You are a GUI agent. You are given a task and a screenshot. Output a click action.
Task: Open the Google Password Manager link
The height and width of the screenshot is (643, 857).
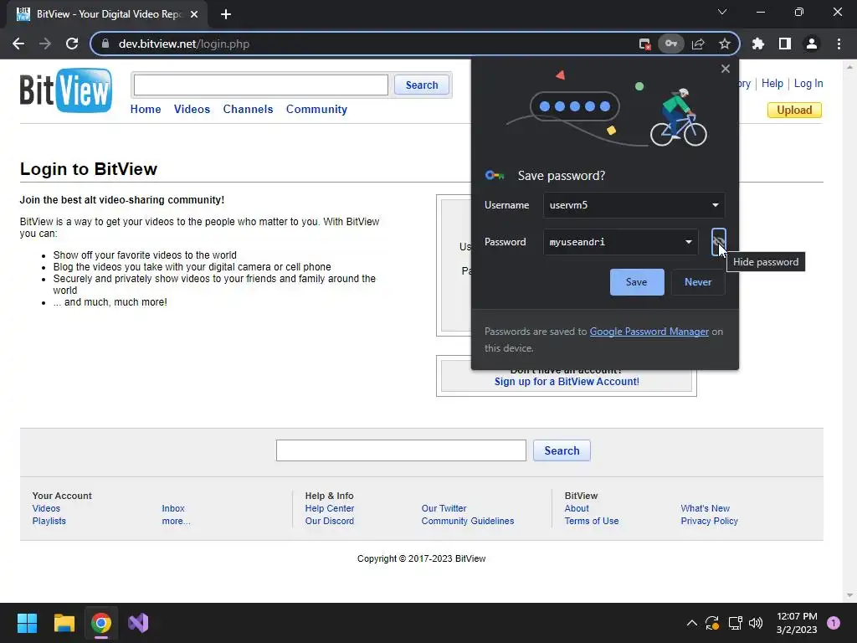[649, 332]
